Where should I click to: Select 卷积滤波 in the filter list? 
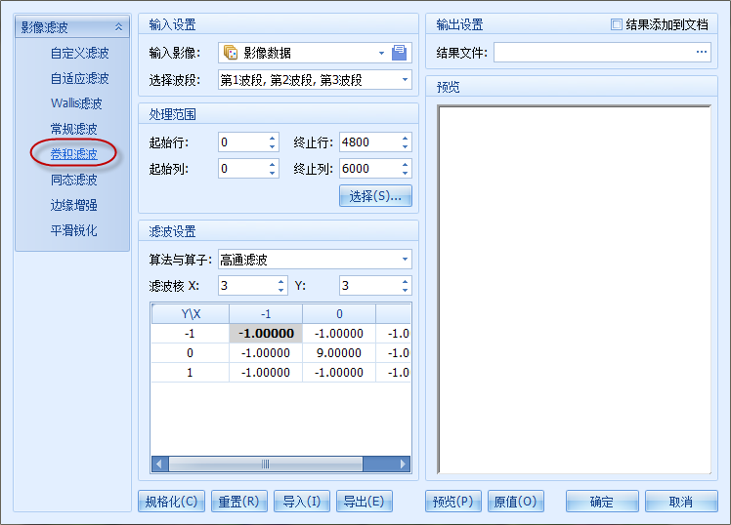(74, 154)
